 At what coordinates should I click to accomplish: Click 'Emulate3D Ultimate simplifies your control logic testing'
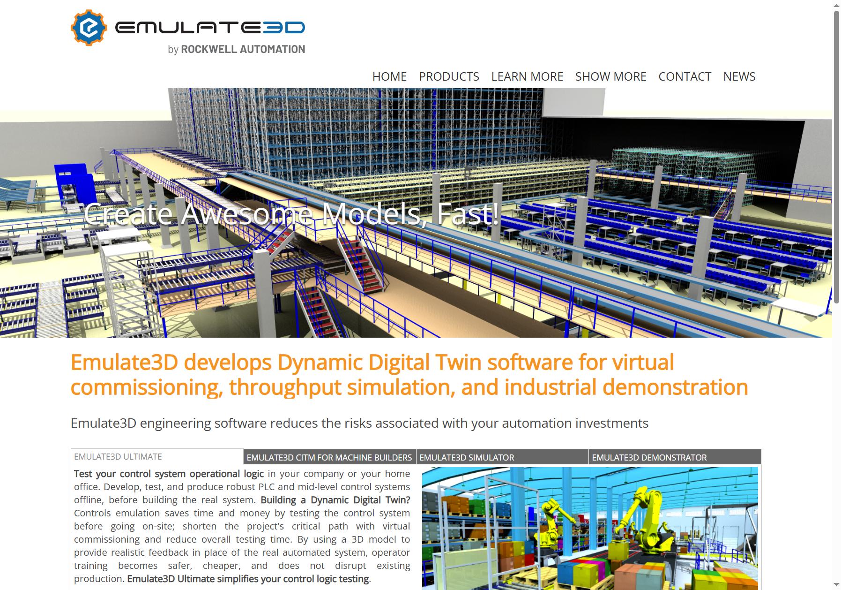tap(248, 579)
